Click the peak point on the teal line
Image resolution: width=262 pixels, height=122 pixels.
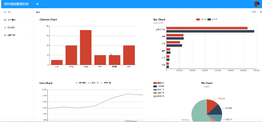click(x=127, y=94)
